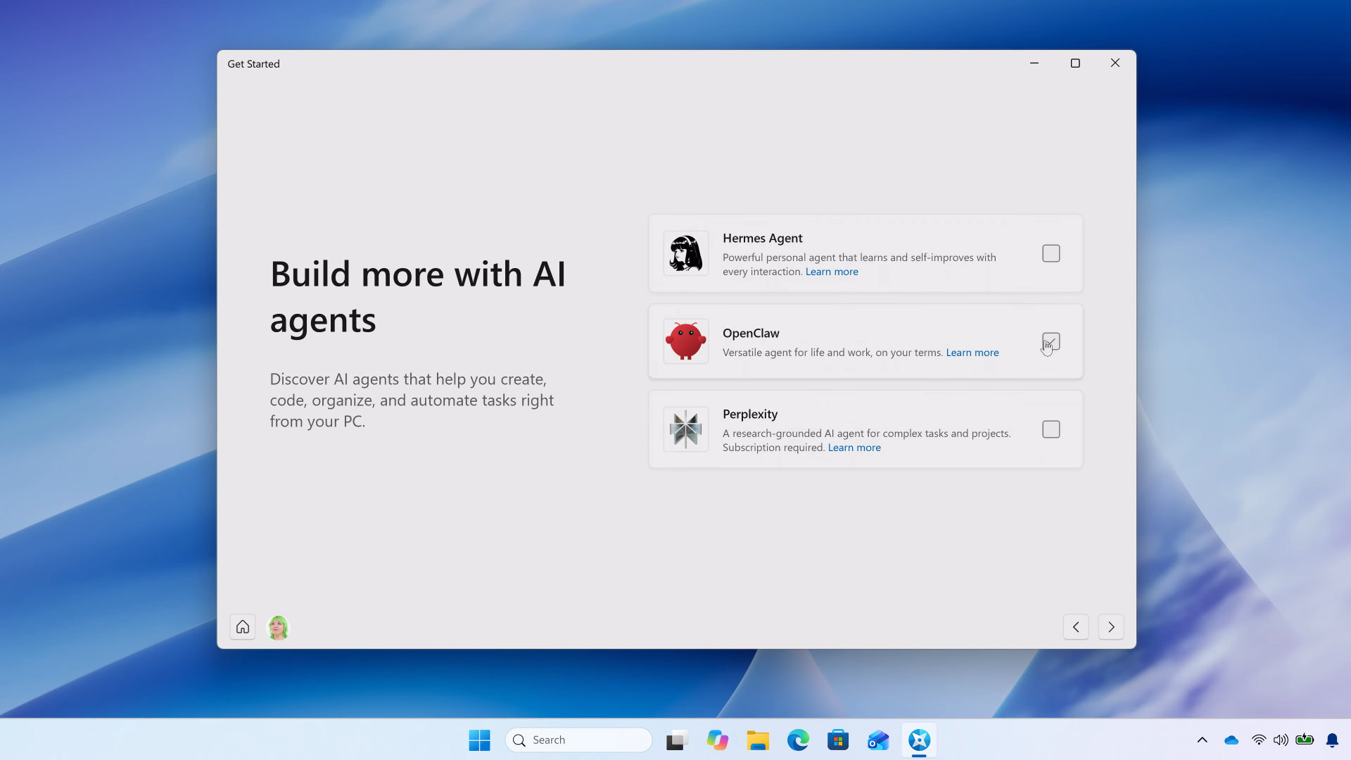Open the Windows Start menu
This screenshot has width=1351, height=760.
pyautogui.click(x=480, y=740)
